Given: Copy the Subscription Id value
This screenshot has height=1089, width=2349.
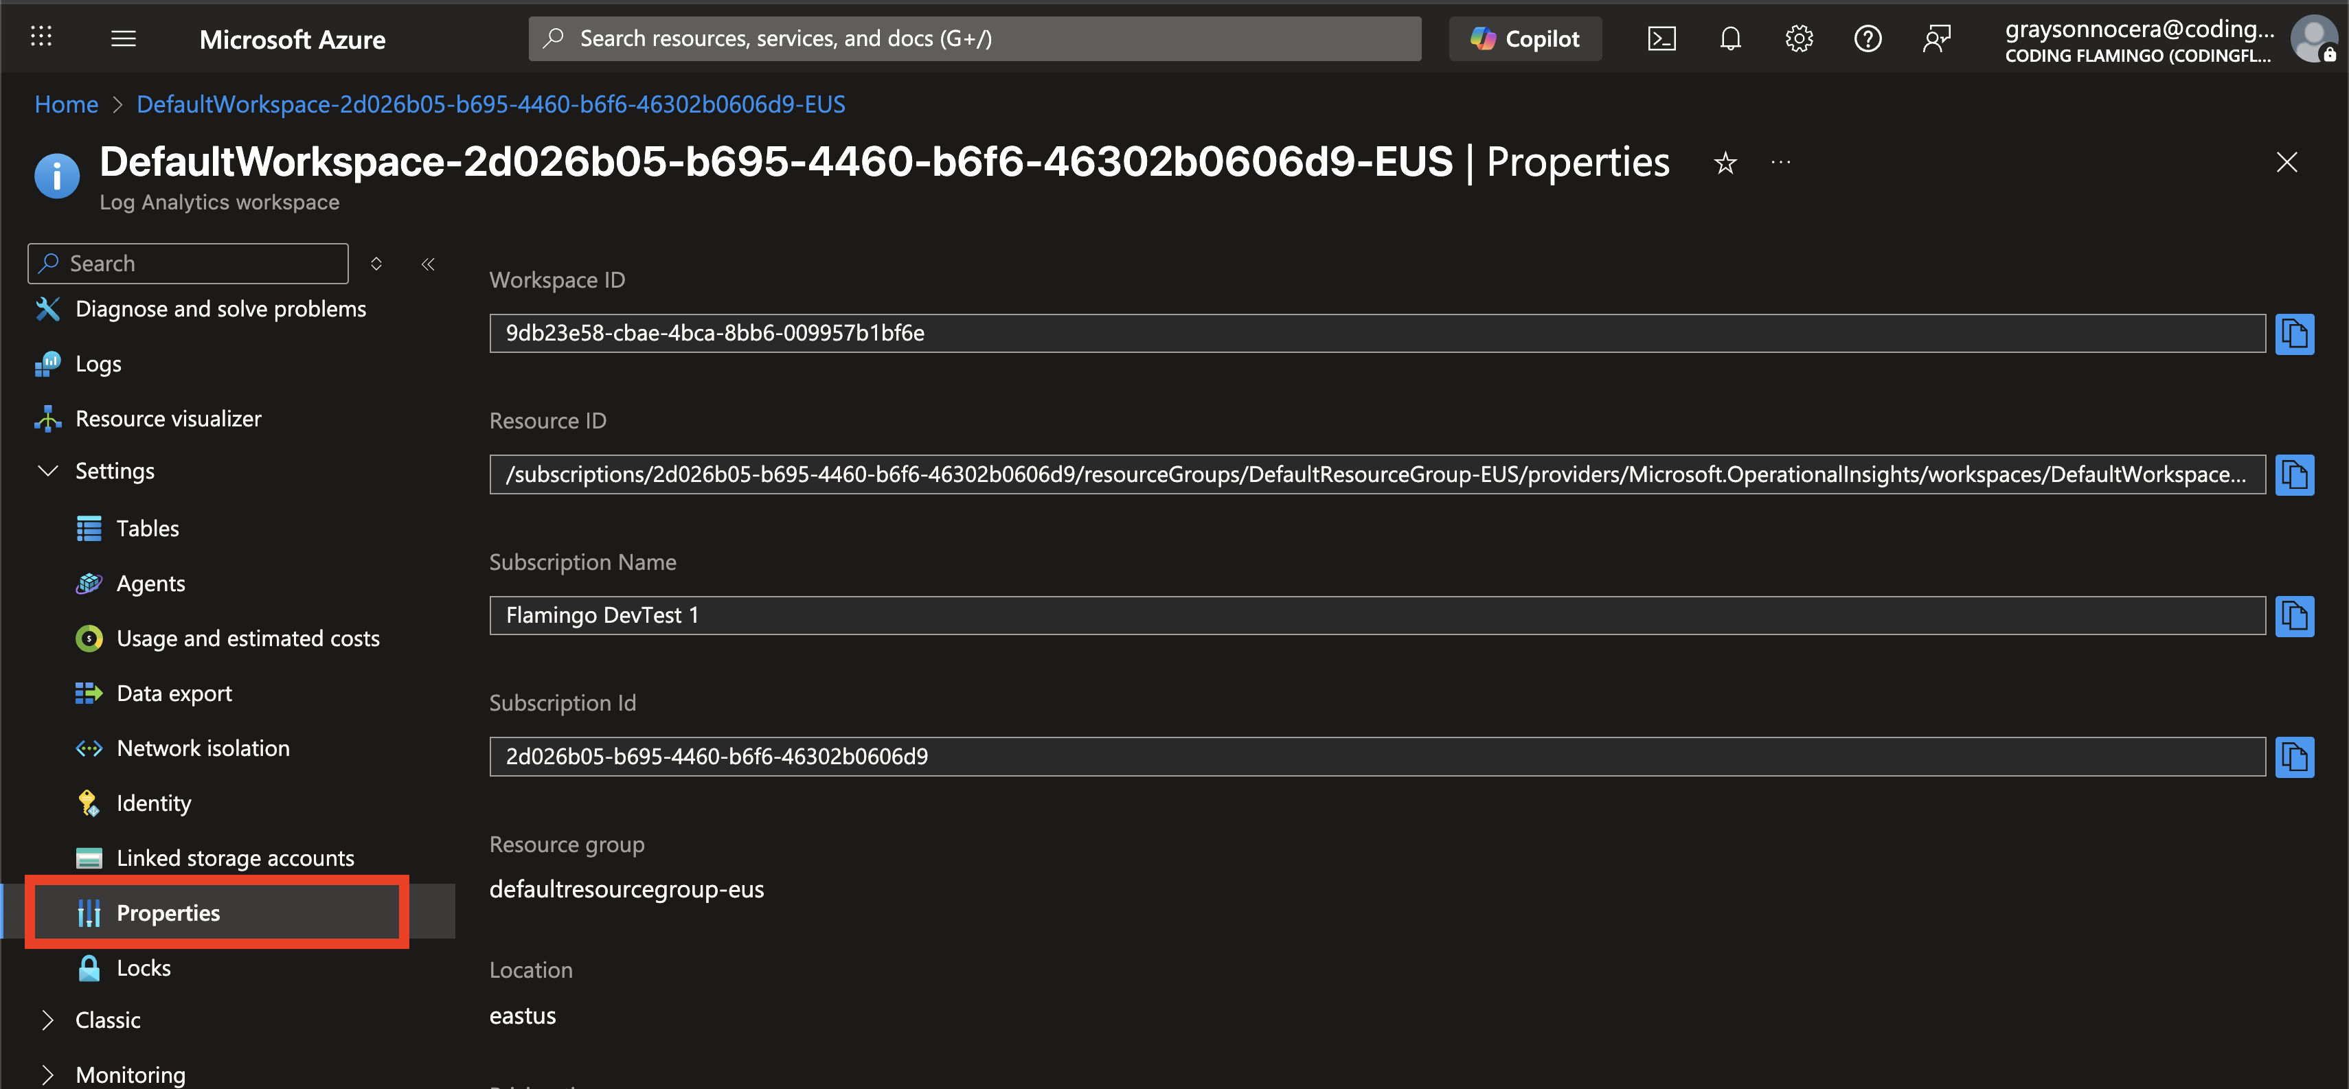Looking at the screenshot, I should tap(2295, 757).
